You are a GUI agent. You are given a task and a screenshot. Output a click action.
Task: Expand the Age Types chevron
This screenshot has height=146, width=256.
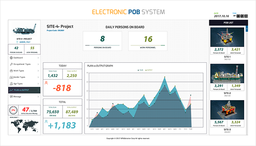tap(38, 84)
